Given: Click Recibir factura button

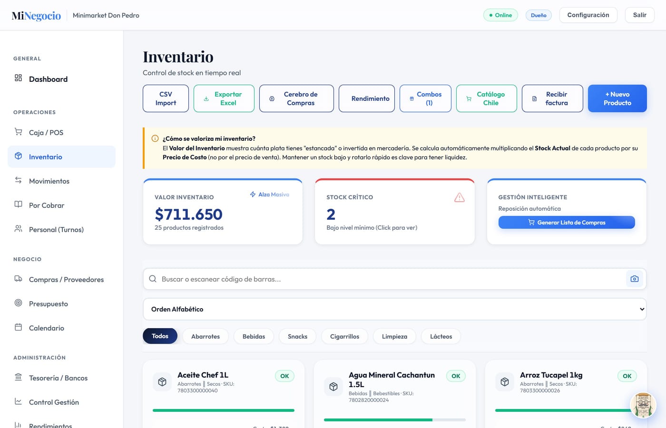Looking at the screenshot, I should (552, 98).
